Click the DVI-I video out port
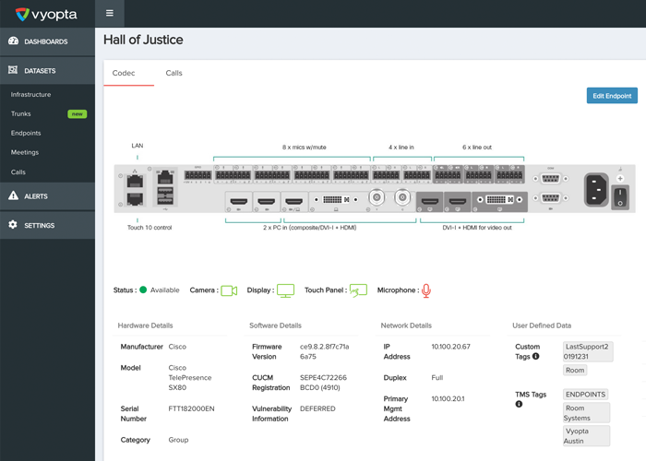Viewport: 646px width, 461px height. 499,200
